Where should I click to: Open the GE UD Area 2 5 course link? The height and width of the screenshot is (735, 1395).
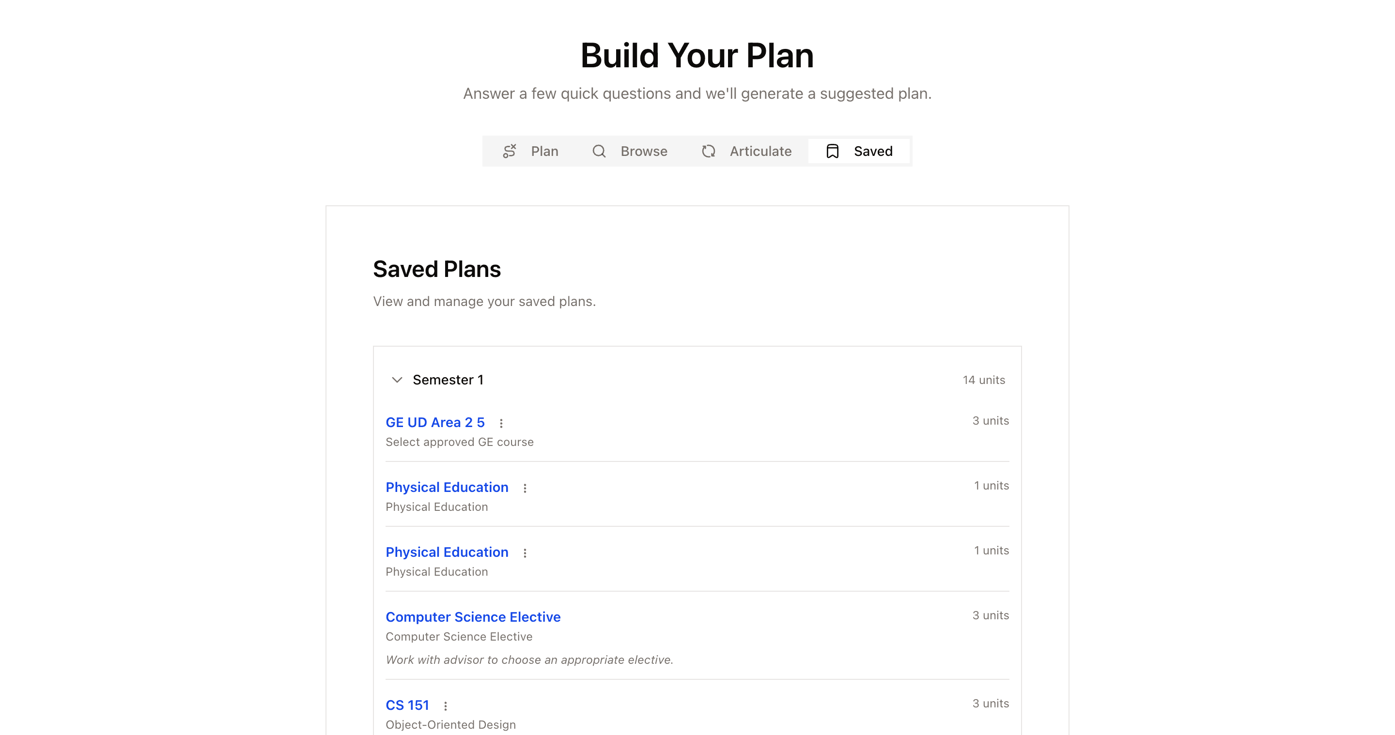pos(435,422)
